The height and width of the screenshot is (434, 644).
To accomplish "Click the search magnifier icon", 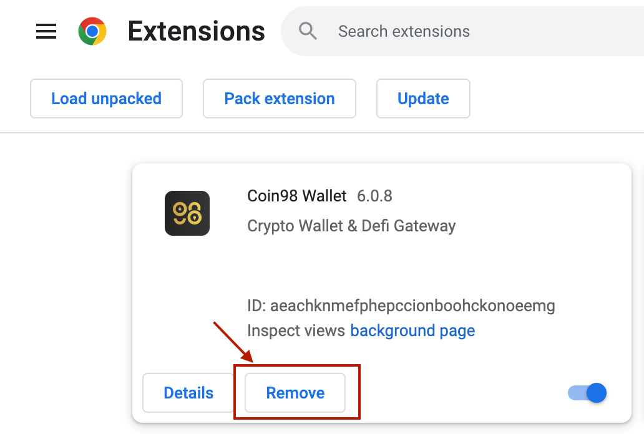I will click(x=308, y=31).
